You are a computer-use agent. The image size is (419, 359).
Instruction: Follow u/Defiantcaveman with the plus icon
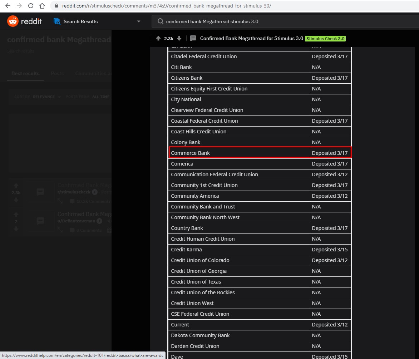99,221
